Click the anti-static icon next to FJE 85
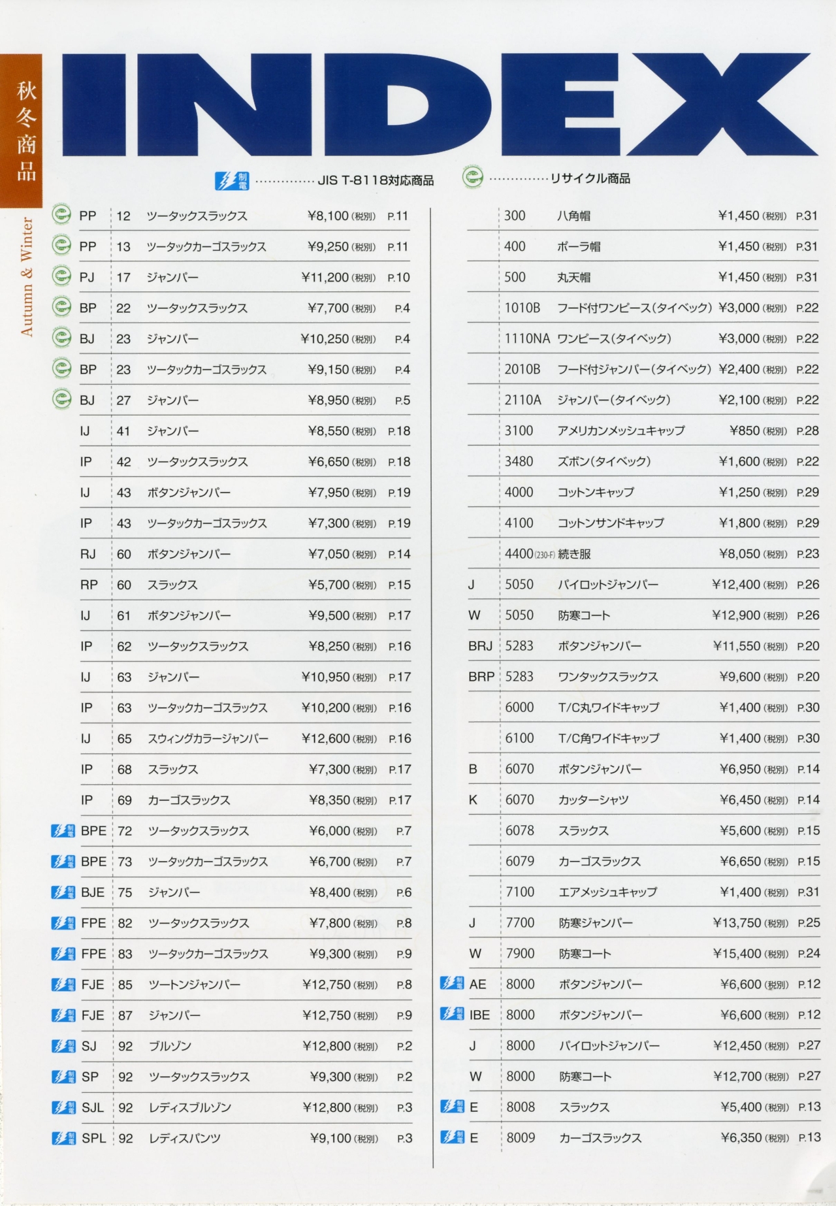 point(63,984)
